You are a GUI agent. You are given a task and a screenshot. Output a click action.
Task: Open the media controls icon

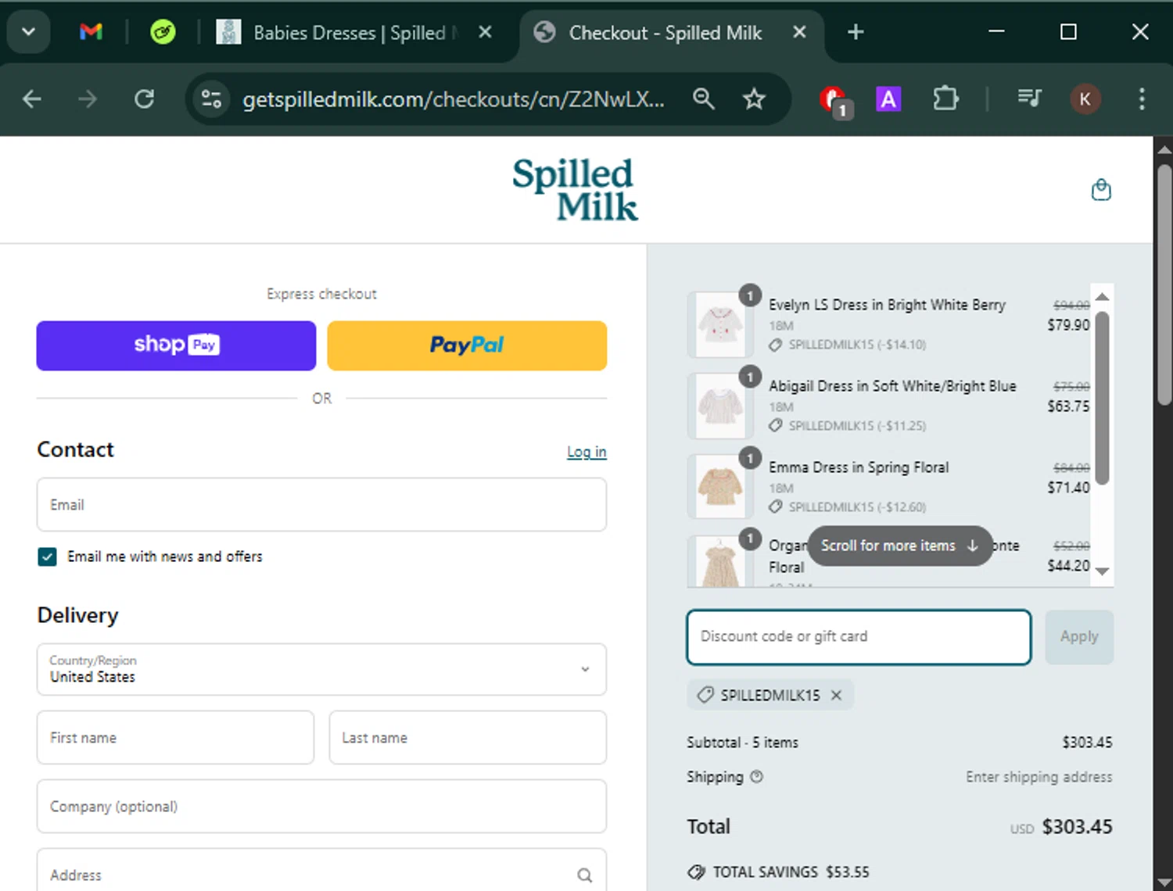pyautogui.click(x=1029, y=98)
